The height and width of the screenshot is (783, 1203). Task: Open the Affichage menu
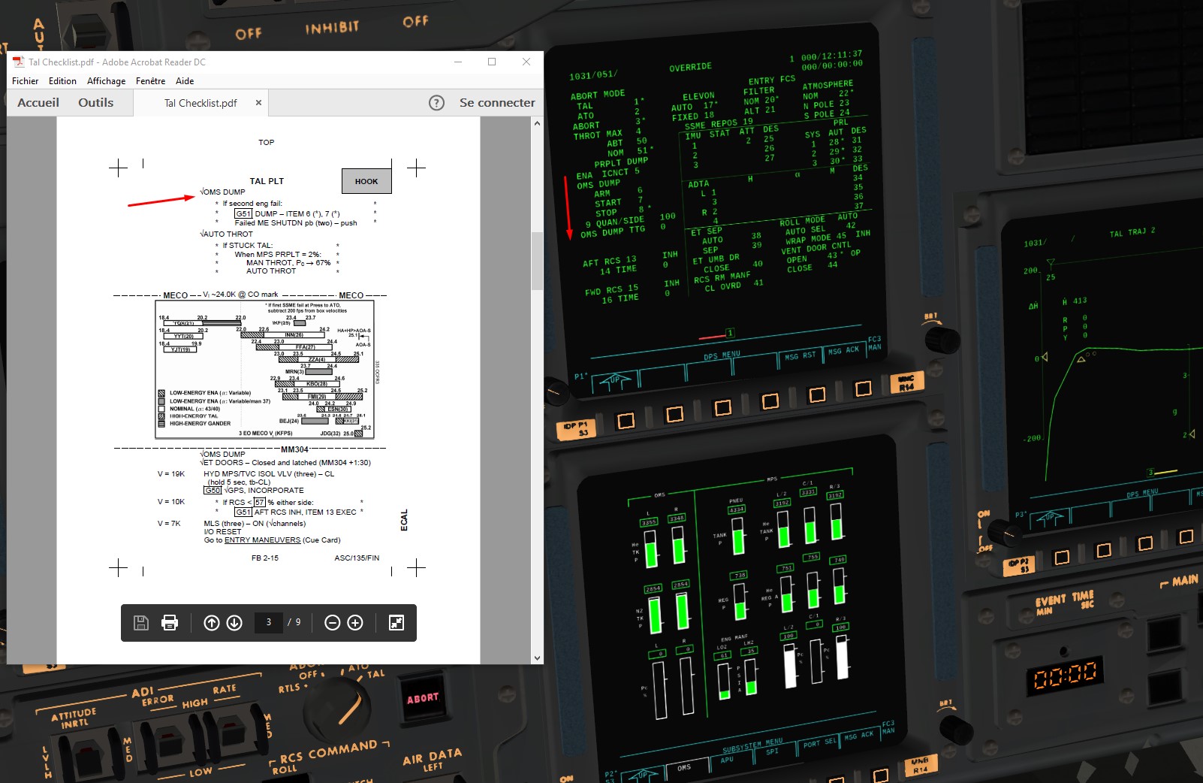coord(106,81)
